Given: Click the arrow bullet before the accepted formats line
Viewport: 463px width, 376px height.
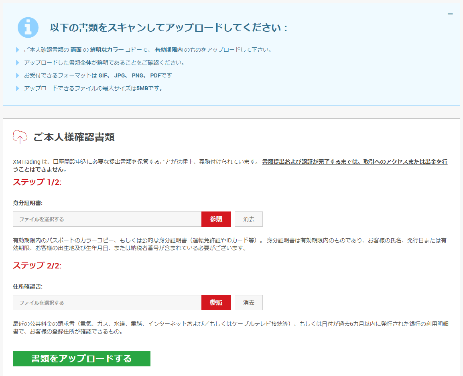Looking at the screenshot, I should click(x=17, y=75).
